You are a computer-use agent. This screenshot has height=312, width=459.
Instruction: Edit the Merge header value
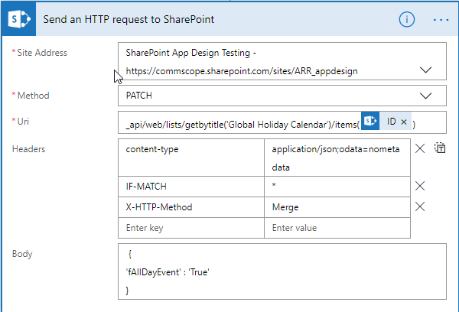coord(337,206)
